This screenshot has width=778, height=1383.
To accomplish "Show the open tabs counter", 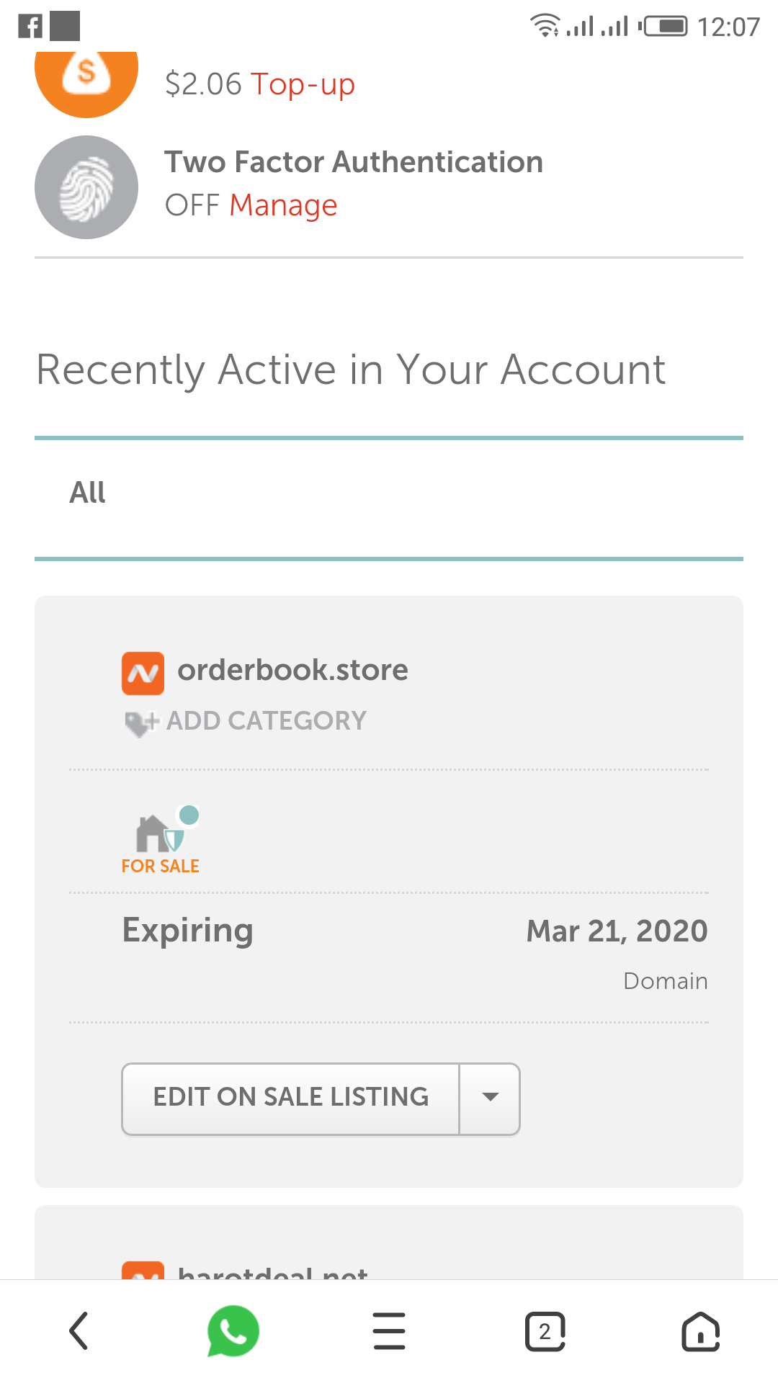I will click(545, 1331).
